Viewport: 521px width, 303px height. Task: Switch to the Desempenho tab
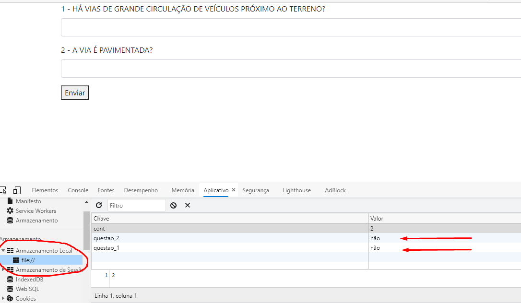[x=141, y=190]
